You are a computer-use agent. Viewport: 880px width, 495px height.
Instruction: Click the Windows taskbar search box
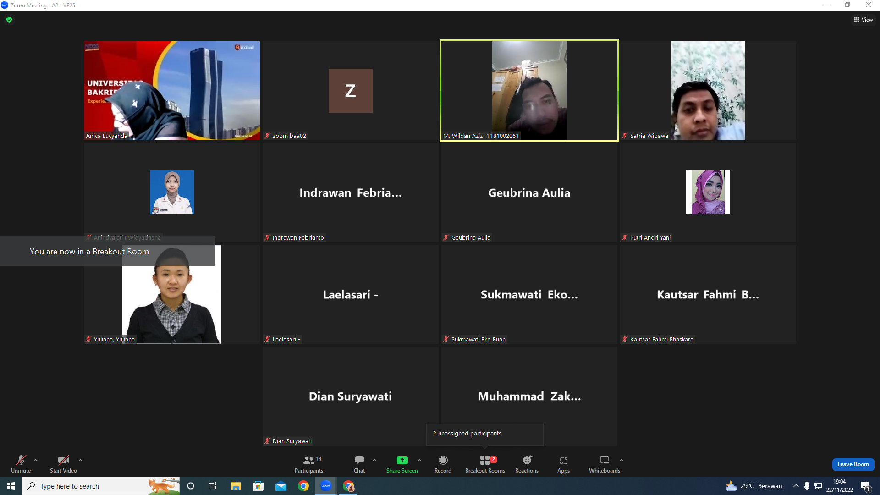[x=101, y=486]
